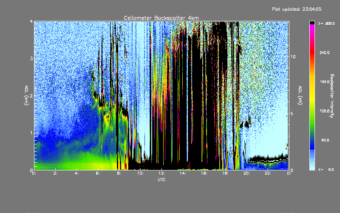Click the 10: tick on the UTC axis
Image resolution: width=340 pixels, height=213 pixels.
(x=140, y=173)
